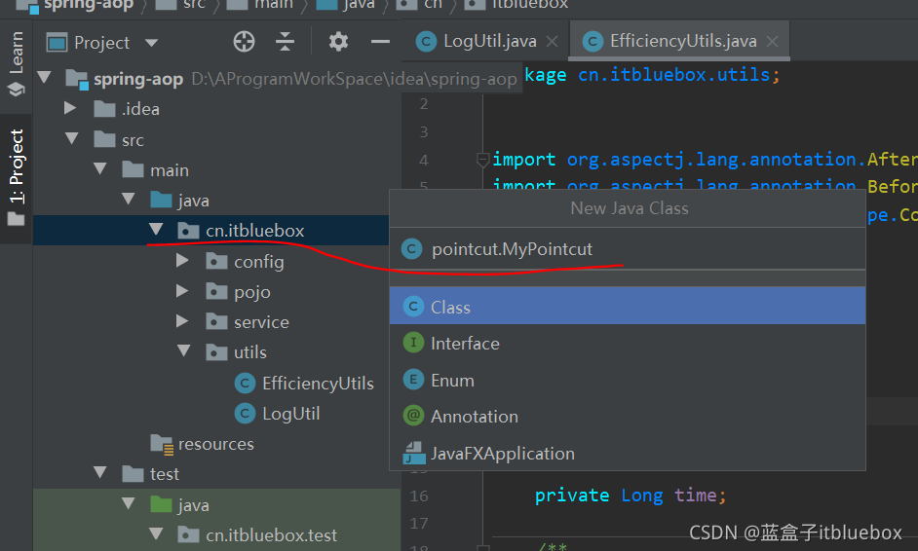This screenshot has width=918, height=551.
Task: Collapse the utils package
Action: (x=184, y=351)
